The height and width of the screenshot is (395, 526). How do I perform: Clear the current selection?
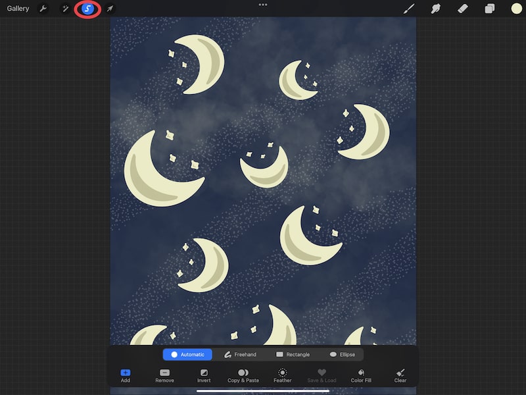[x=400, y=375]
